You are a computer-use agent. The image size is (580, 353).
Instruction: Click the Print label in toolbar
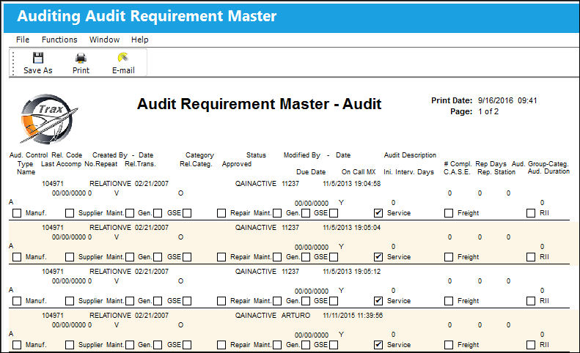pyautogui.click(x=81, y=70)
